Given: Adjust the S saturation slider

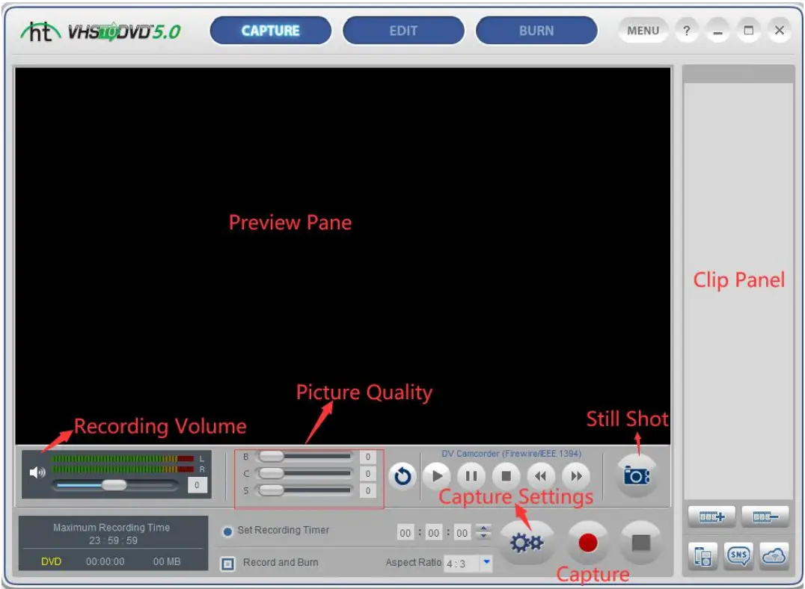Looking at the screenshot, I should click(x=305, y=490).
